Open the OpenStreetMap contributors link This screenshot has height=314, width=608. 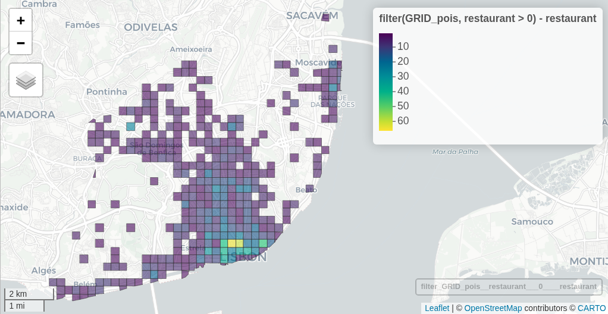coord(493,308)
